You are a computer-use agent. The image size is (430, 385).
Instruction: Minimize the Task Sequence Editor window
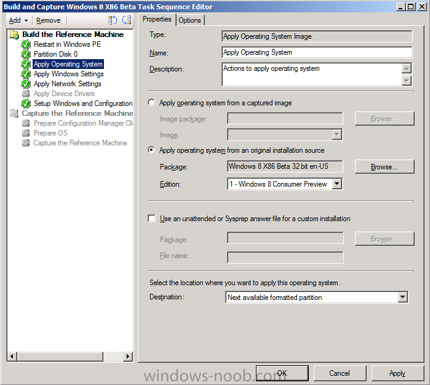click(x=401, y=7)
